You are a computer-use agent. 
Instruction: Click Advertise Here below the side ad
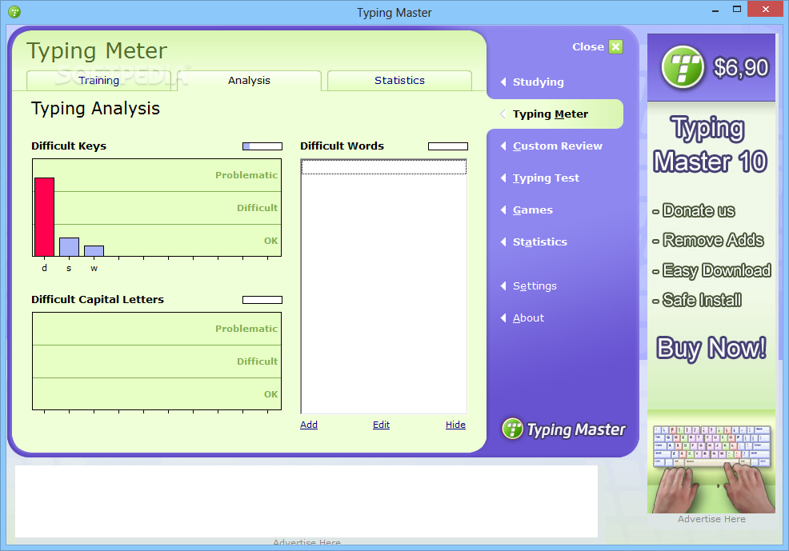(x=711, y=519)
